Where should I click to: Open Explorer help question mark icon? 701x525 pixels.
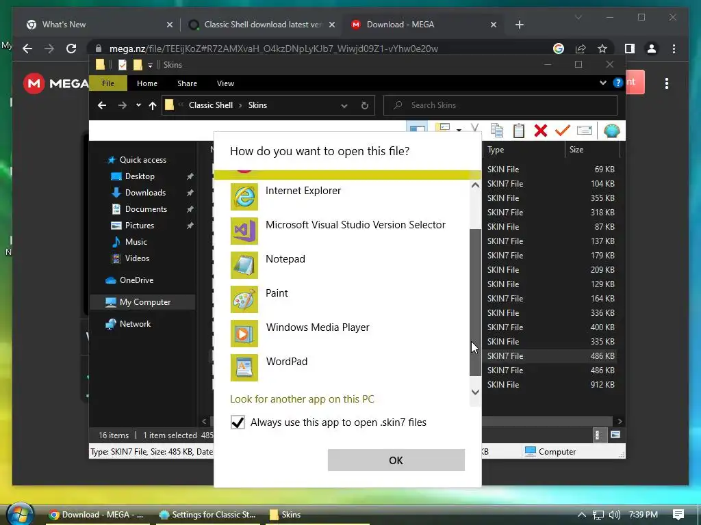pyautogui.click(x=618, y=83)
